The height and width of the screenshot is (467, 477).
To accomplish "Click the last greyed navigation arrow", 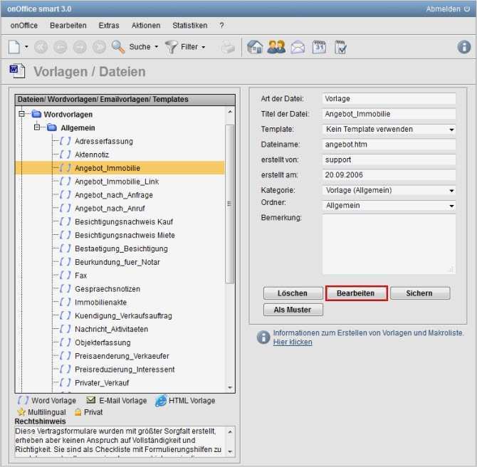I will click(99, 47).
